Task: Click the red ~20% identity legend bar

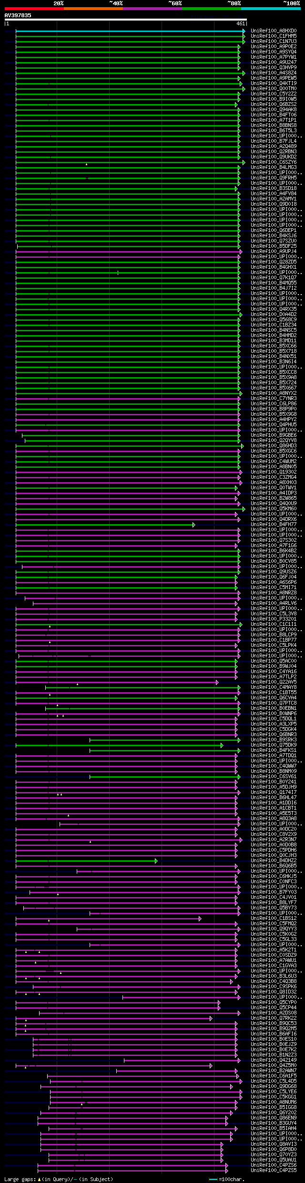Action: [x=34, y=9]
